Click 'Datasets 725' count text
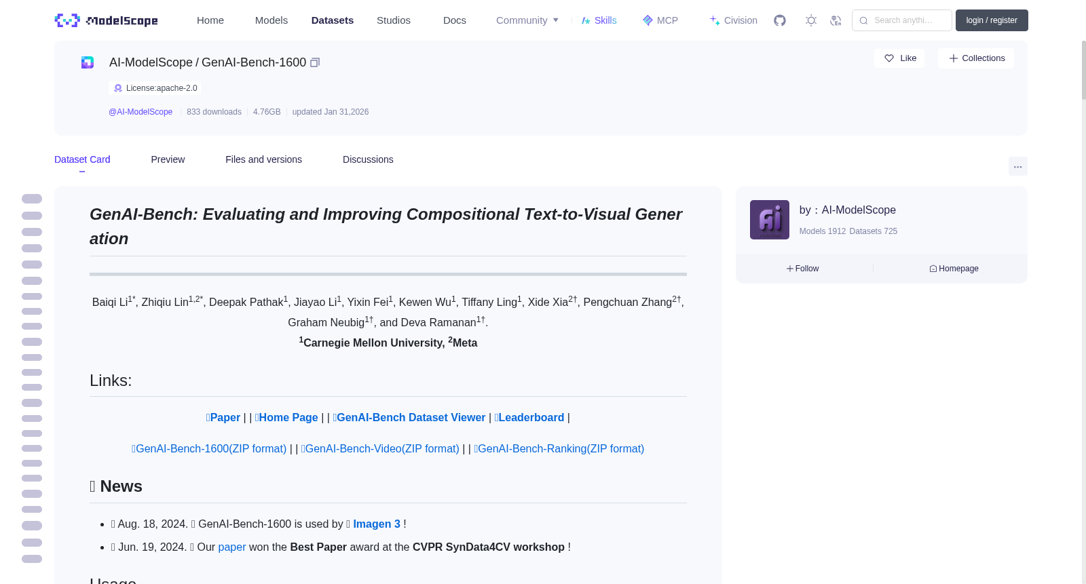 pos(874,231)
